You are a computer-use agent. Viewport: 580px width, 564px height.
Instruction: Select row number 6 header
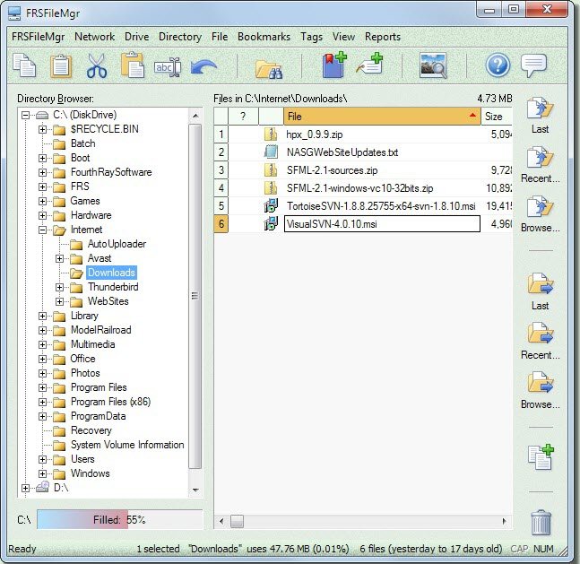click(221, 224)
